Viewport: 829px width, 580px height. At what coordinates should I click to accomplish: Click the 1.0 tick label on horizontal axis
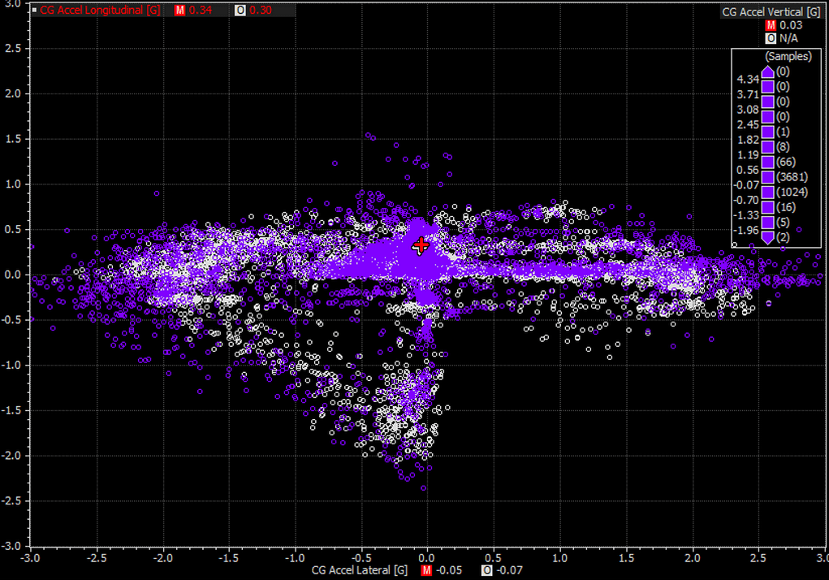[x=560, y=558]
